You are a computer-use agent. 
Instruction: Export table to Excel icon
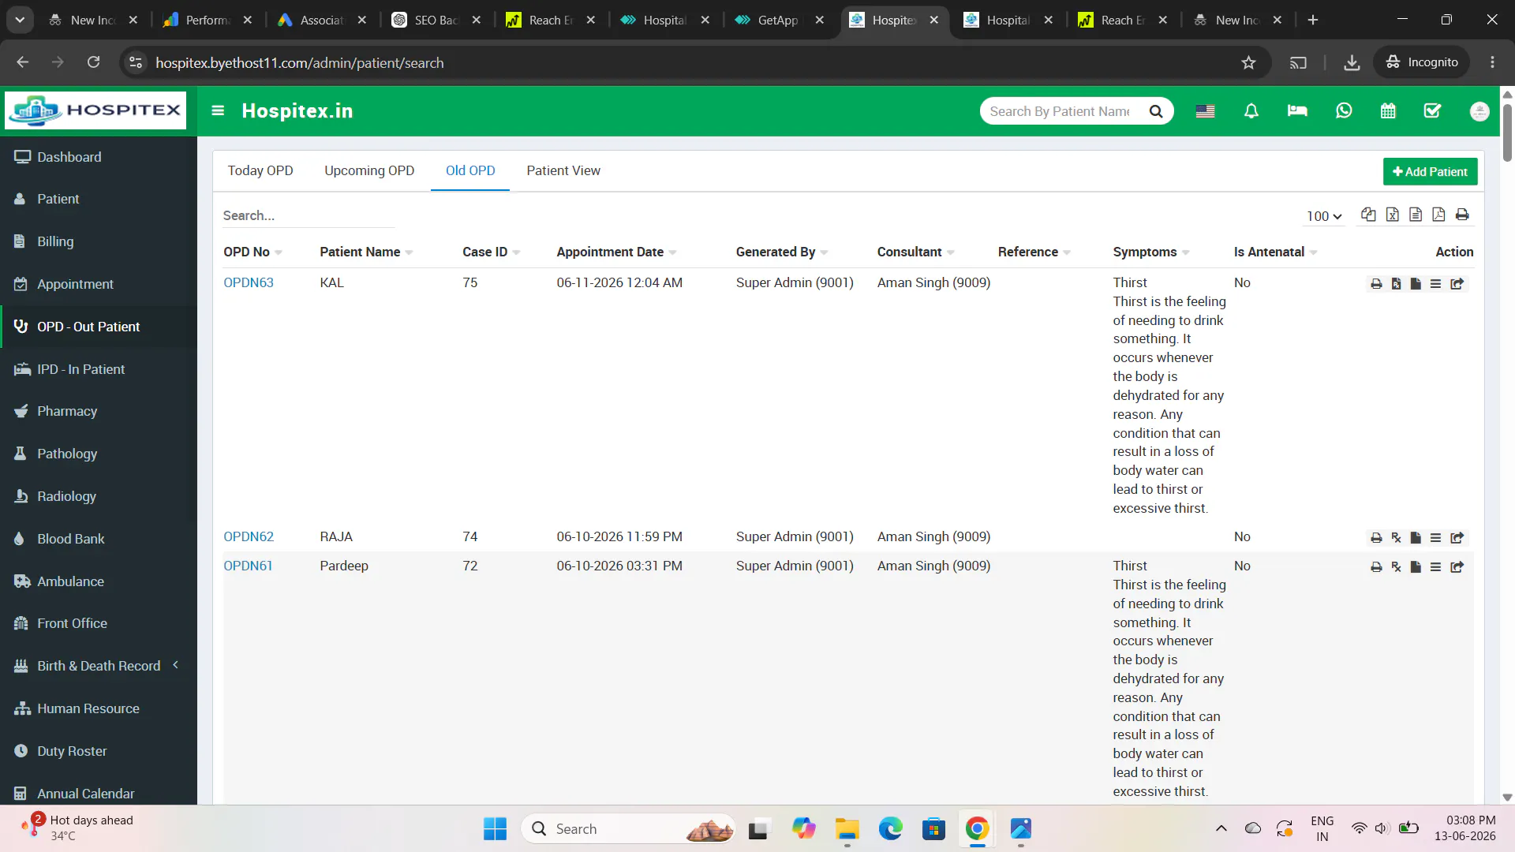pos(1392,215)
